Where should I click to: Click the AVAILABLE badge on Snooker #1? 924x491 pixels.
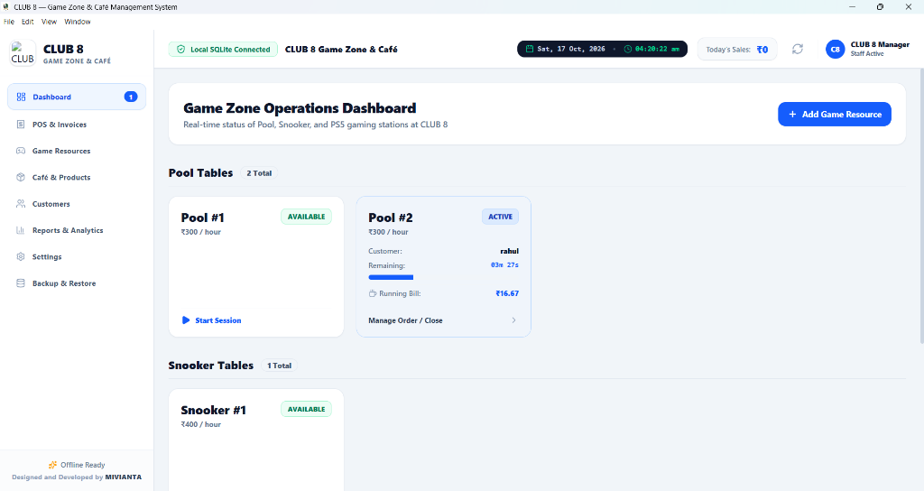click(307, 409)
